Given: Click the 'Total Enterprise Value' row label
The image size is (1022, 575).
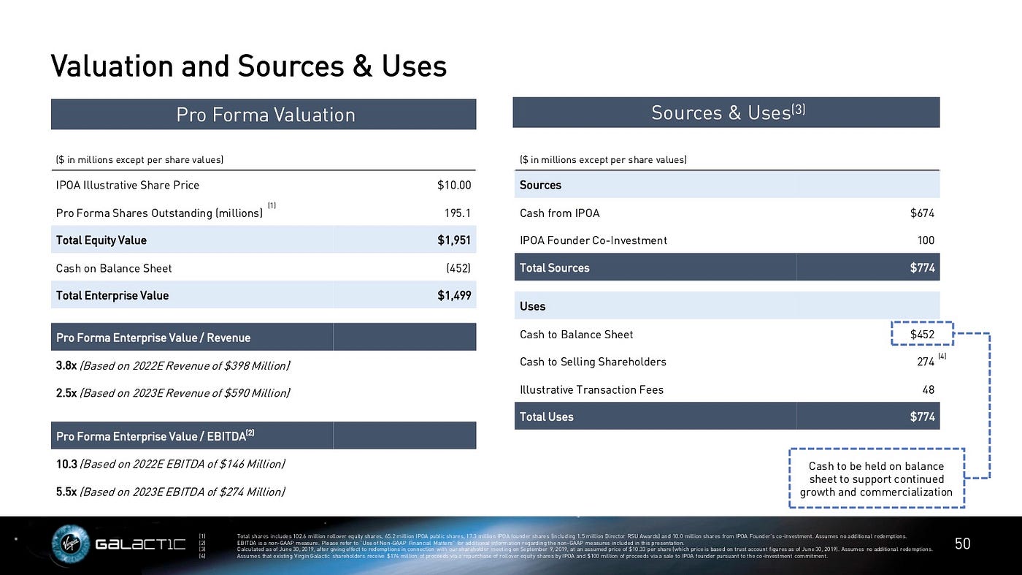Looking at the screenshot, I should click(112, 296).
